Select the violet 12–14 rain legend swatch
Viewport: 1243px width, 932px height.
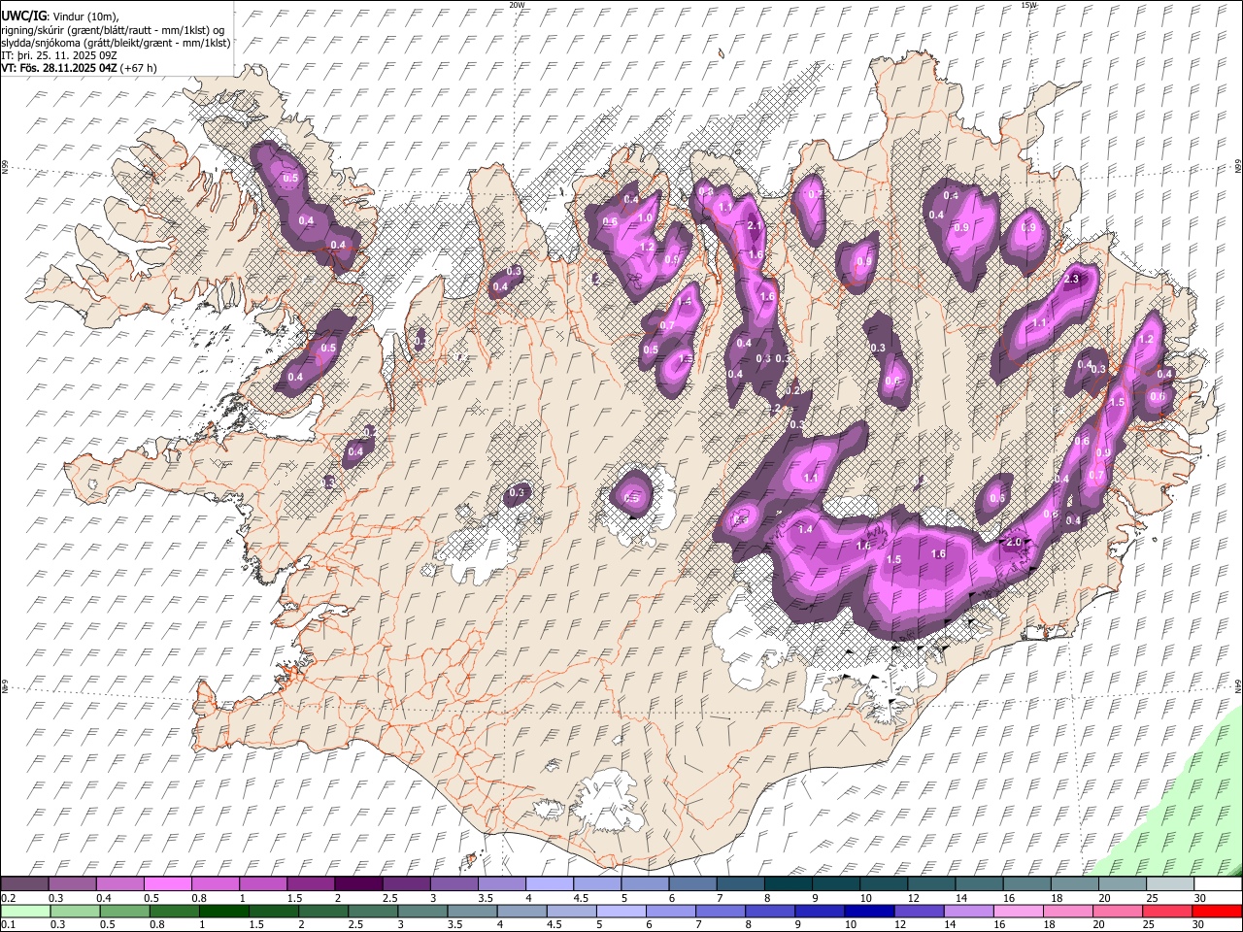tap(919, 912)
